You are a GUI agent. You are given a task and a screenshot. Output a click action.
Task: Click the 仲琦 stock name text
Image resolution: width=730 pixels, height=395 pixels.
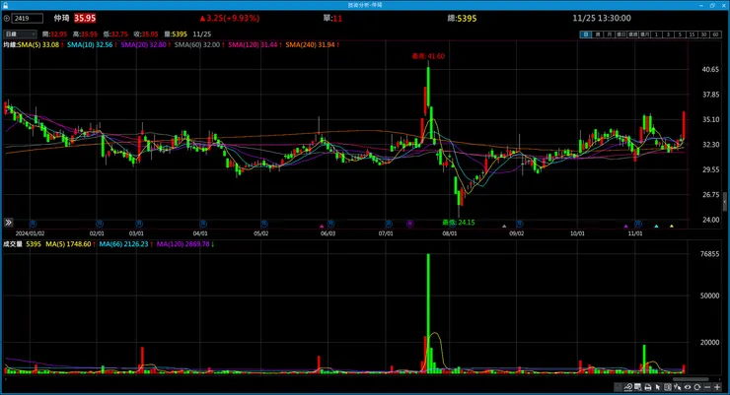[x=61, y=18]
